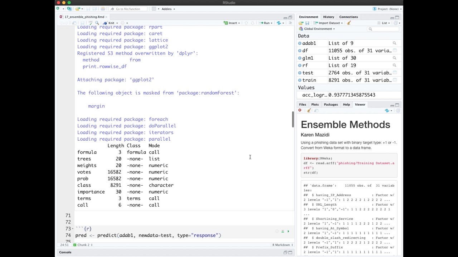Click the workspace panes grid icon
This screenshot has height=257, width=458.
pyautogui.click(x=154, y=9)
